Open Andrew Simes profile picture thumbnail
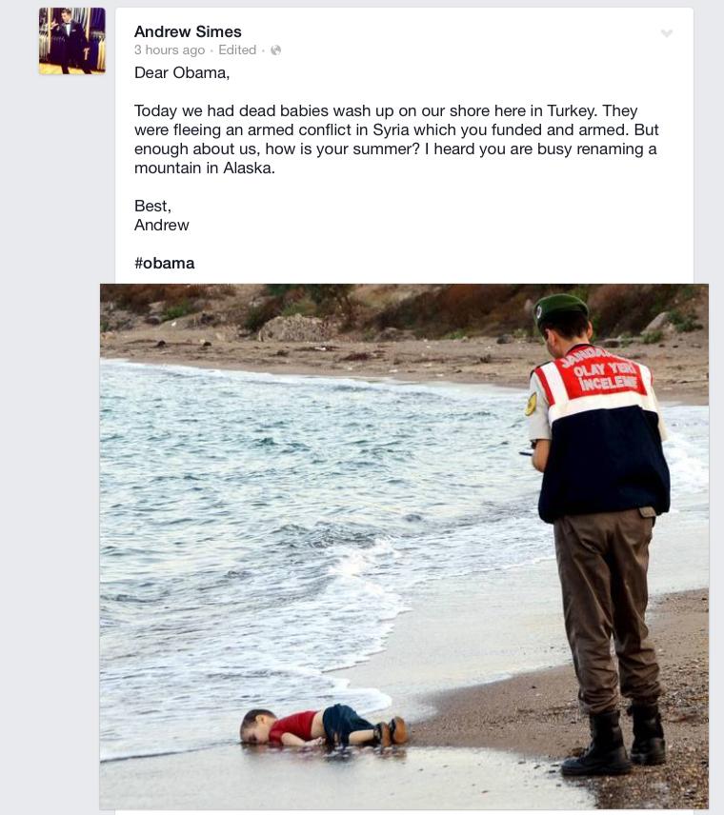The width and height of the screenshot is (724, 815). coord(72,41)
